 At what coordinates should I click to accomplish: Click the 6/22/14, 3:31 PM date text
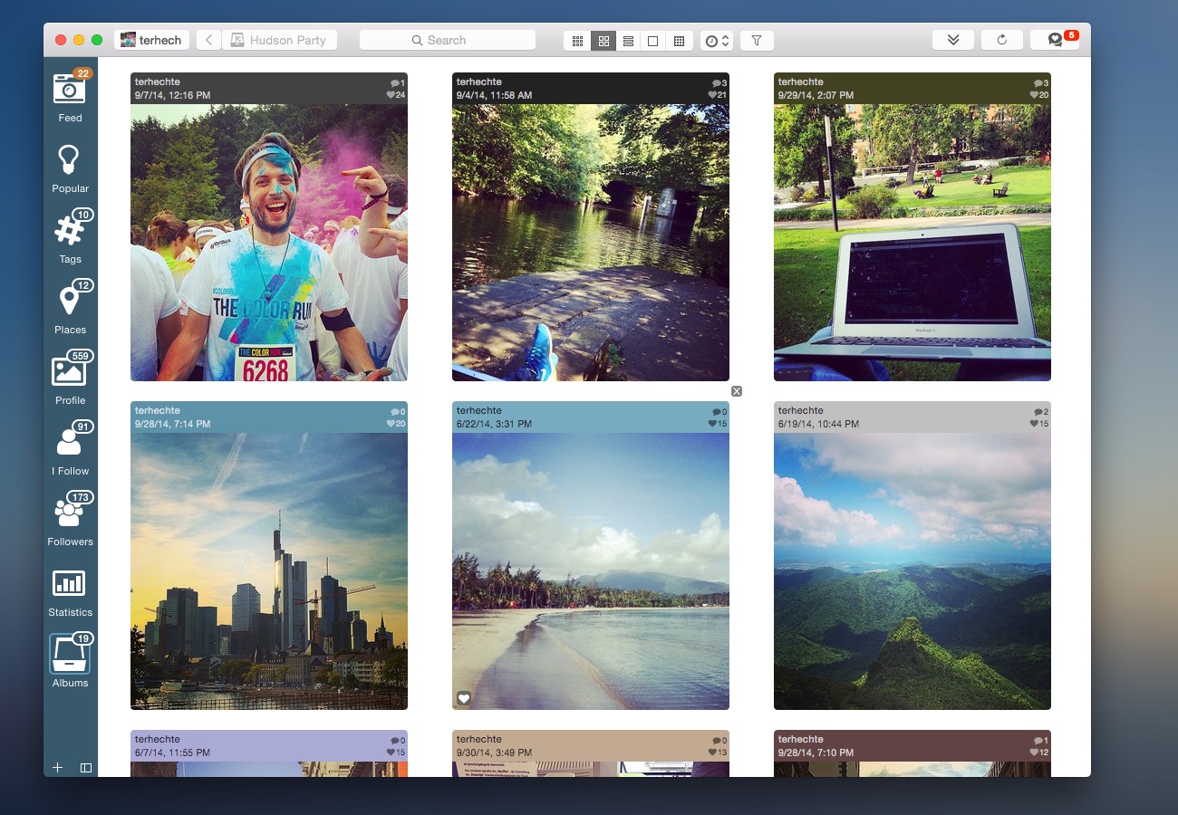pos(494,424)
